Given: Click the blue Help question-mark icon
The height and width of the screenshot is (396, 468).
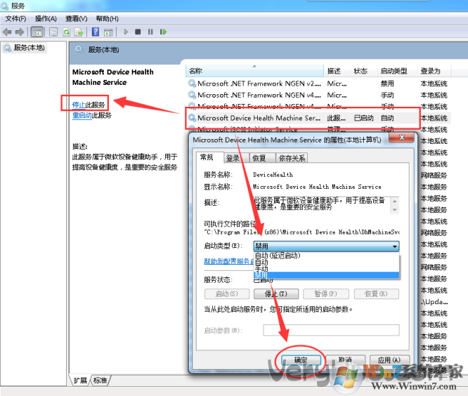Looking at the screenshot, I should click(96, 32).
